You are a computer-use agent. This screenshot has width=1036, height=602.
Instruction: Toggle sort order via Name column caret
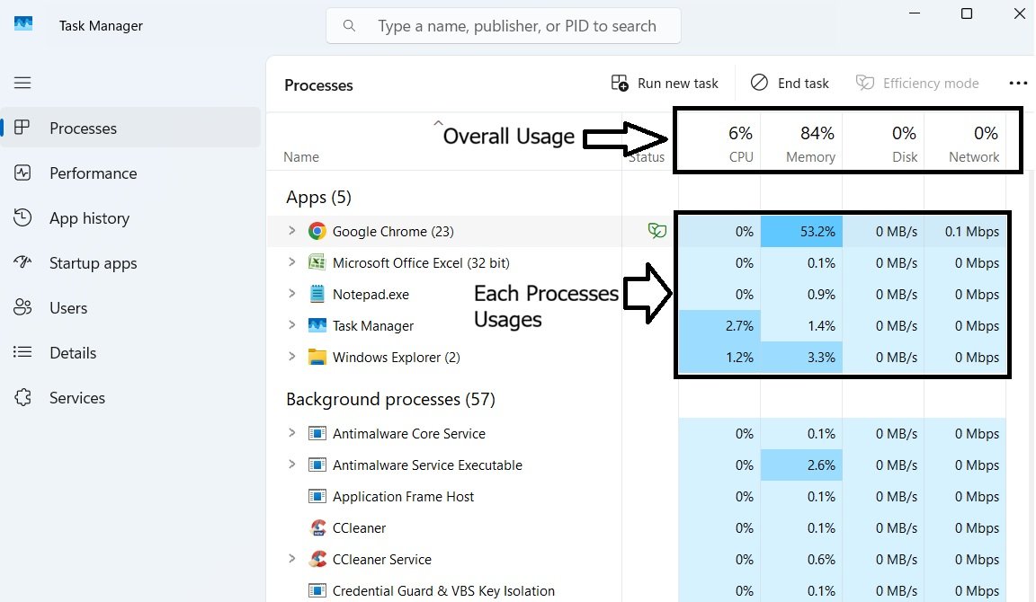click(437, 123)
